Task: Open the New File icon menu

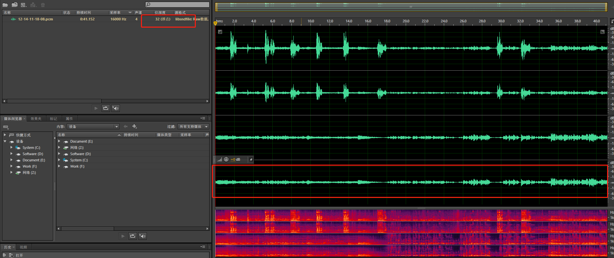Action: pos(24,5)
